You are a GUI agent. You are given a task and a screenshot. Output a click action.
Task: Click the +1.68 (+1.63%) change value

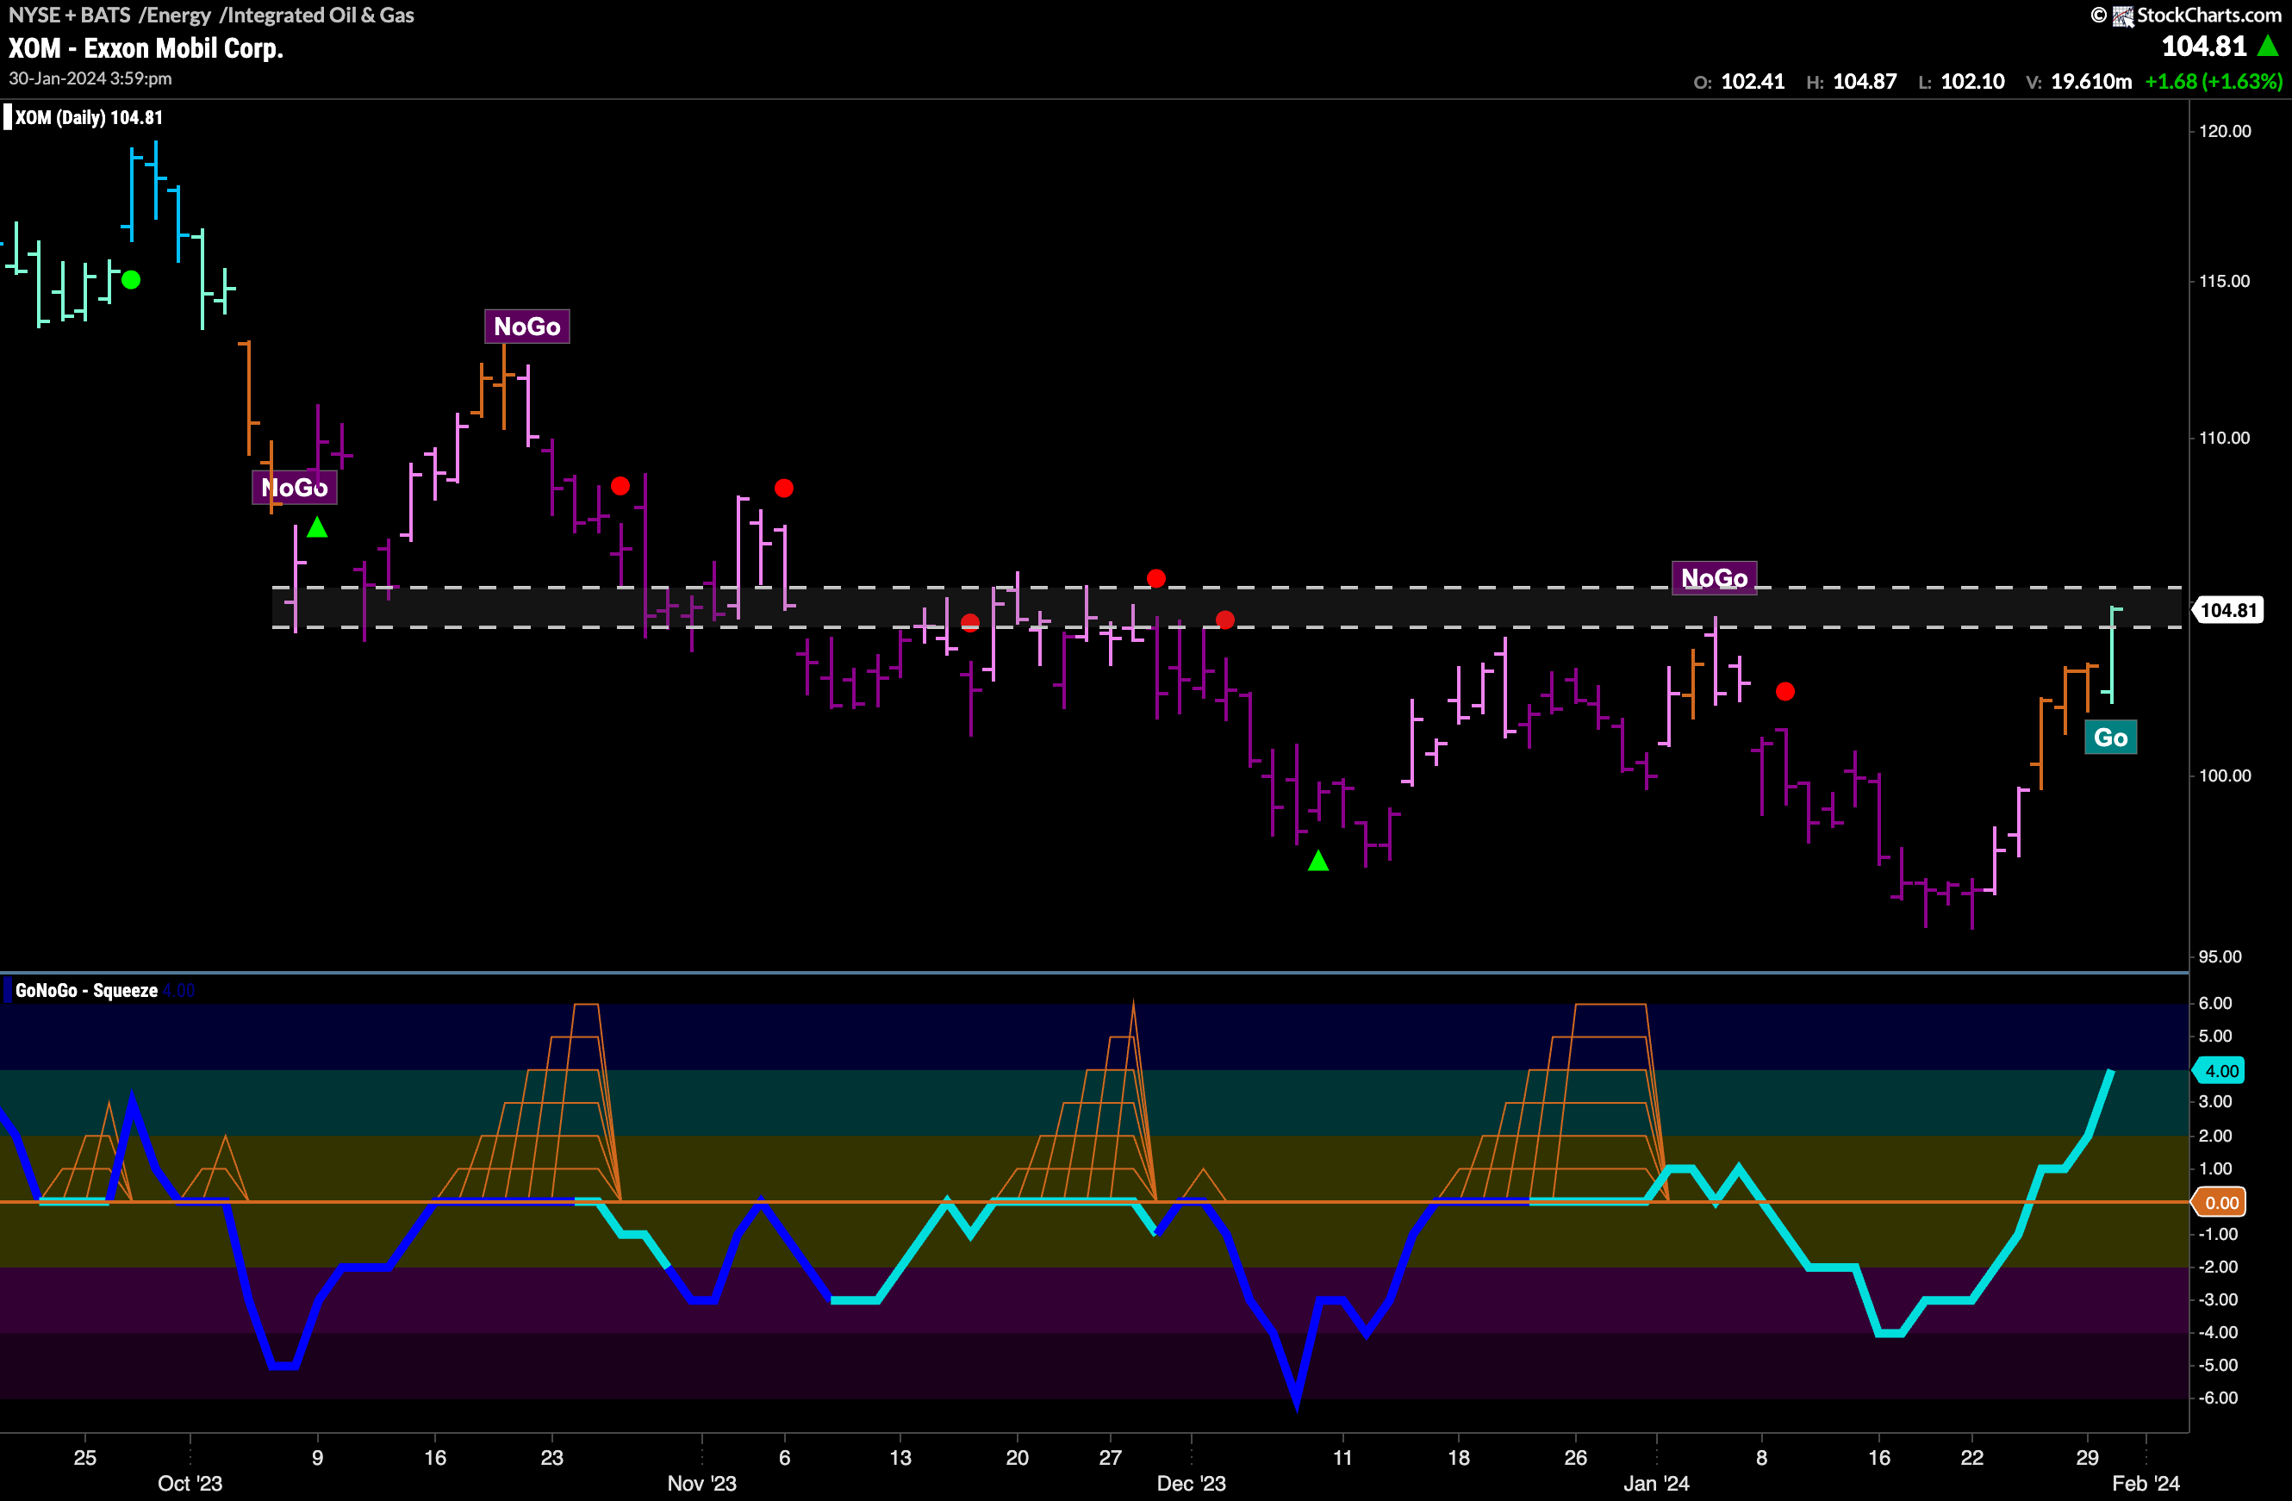click(x=2213, y=82)
